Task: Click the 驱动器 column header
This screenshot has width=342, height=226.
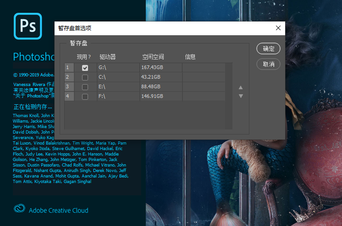Action: coord(108,57)
